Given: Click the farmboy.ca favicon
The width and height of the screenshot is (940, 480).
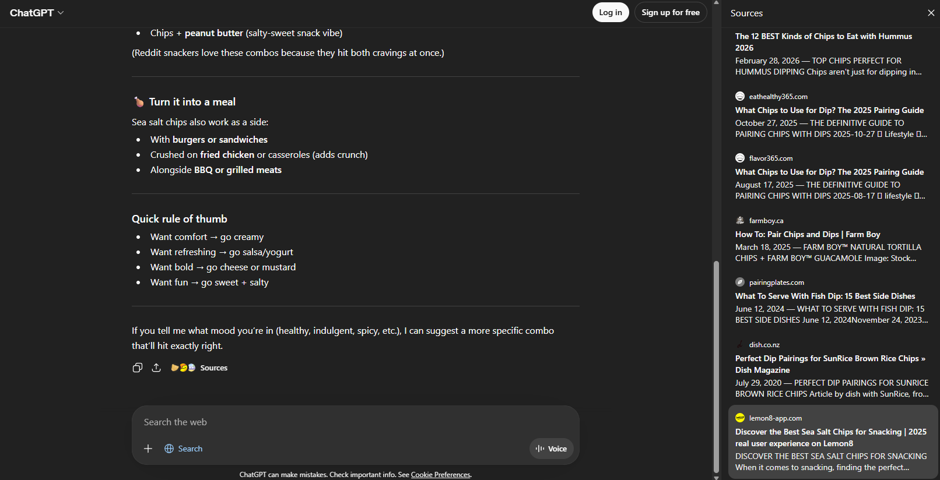Looking at the screenshot, I should [x=740, y=220].
